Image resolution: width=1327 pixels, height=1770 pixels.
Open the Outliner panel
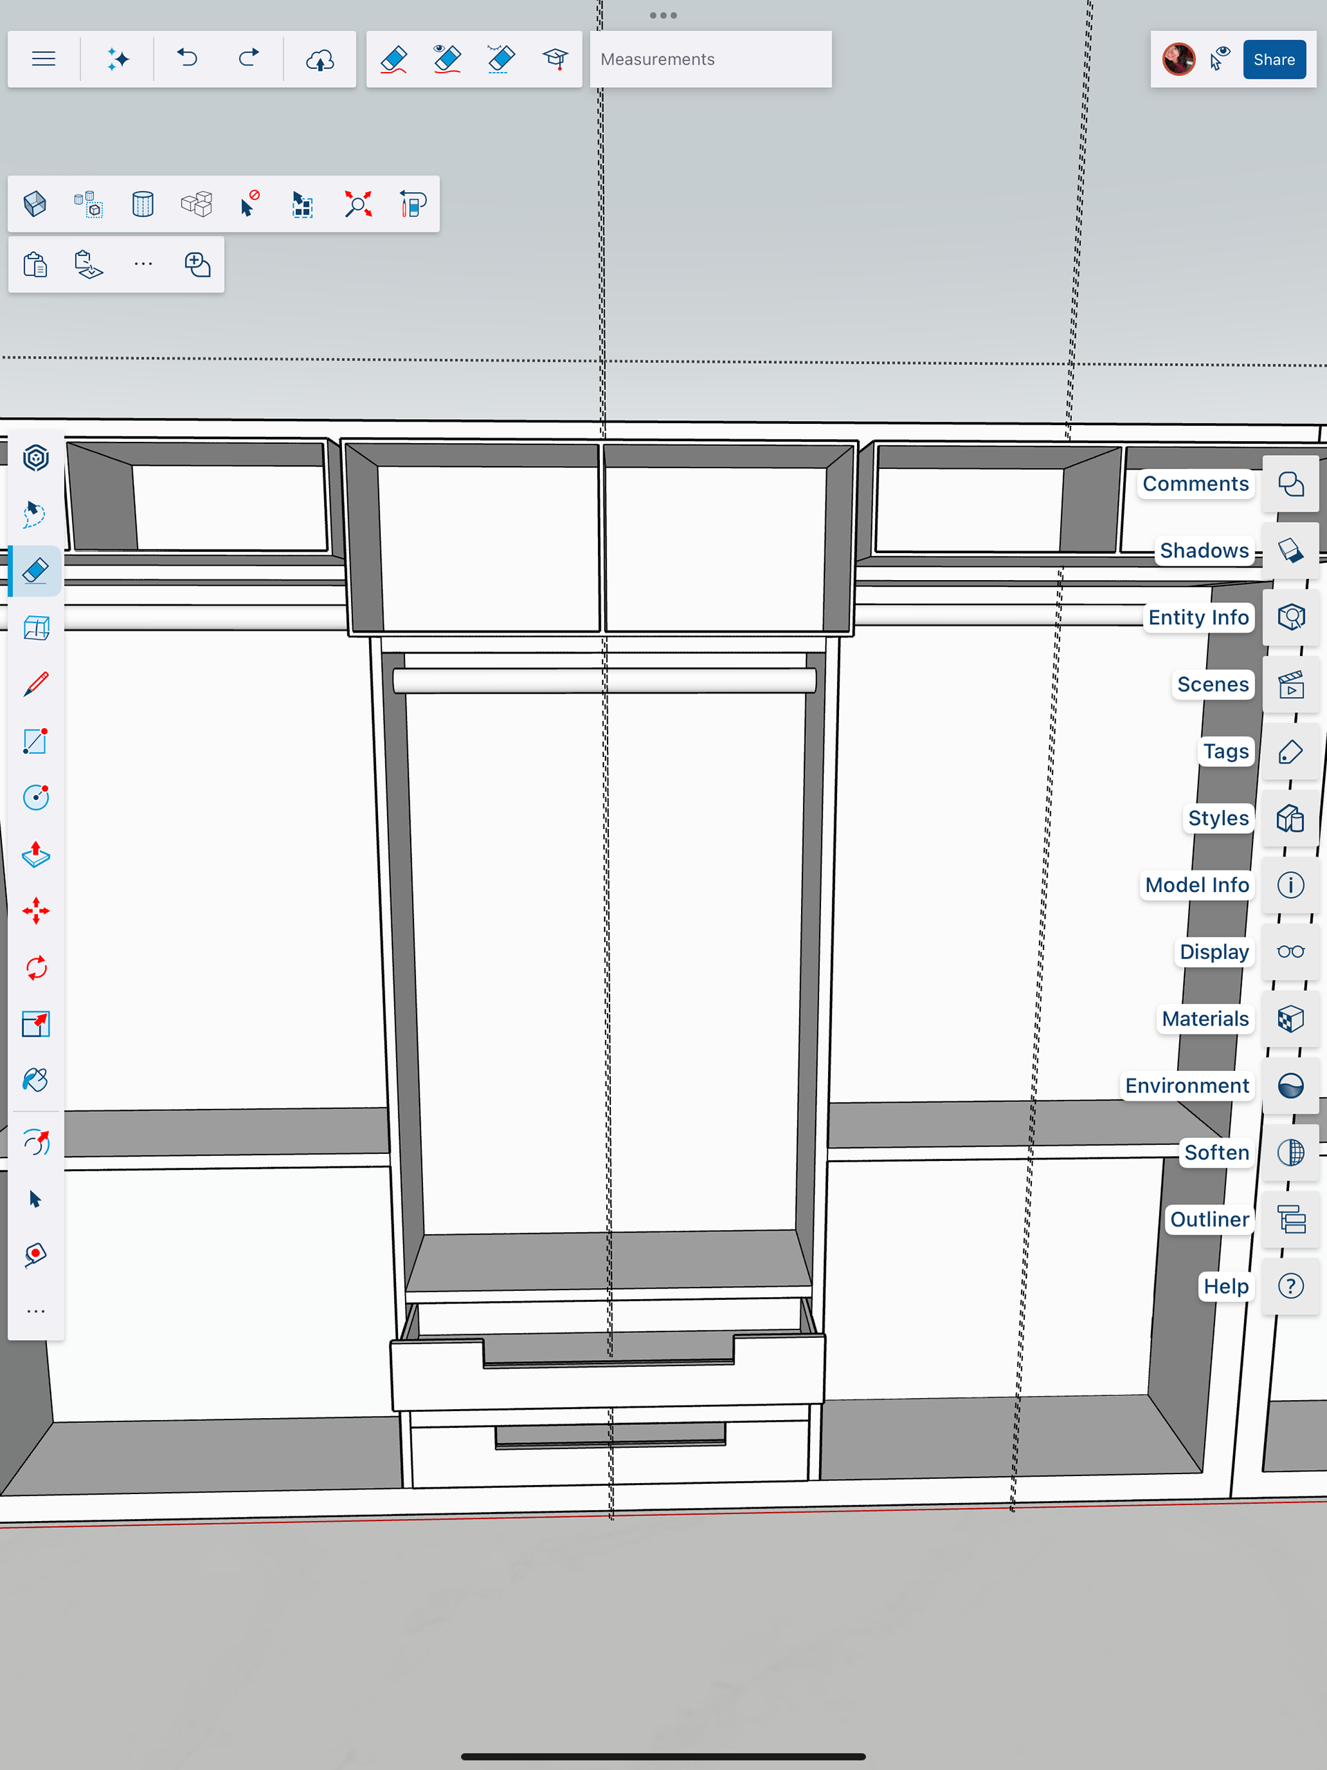[1290, 1220]
